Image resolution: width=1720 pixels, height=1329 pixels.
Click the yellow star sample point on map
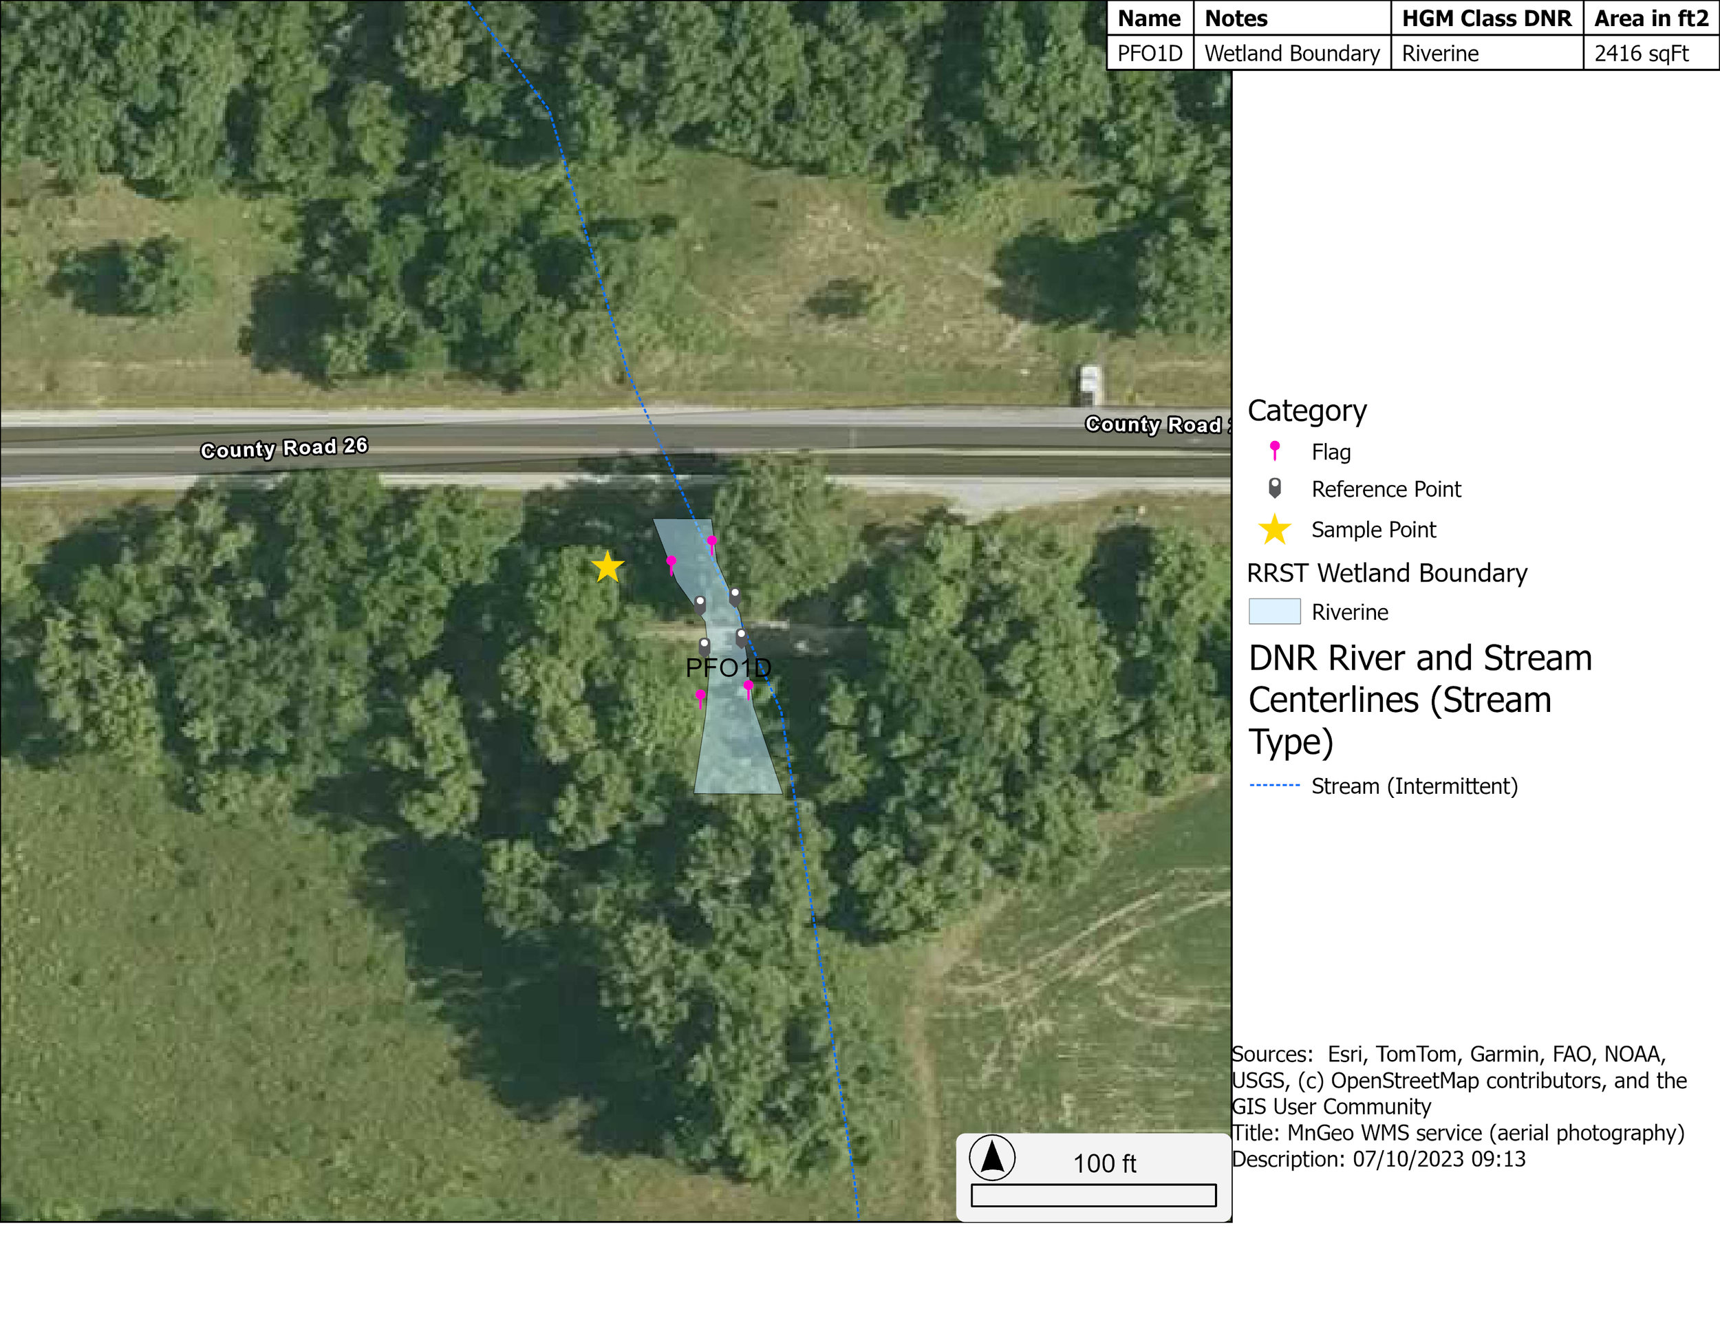pos(608,567)
